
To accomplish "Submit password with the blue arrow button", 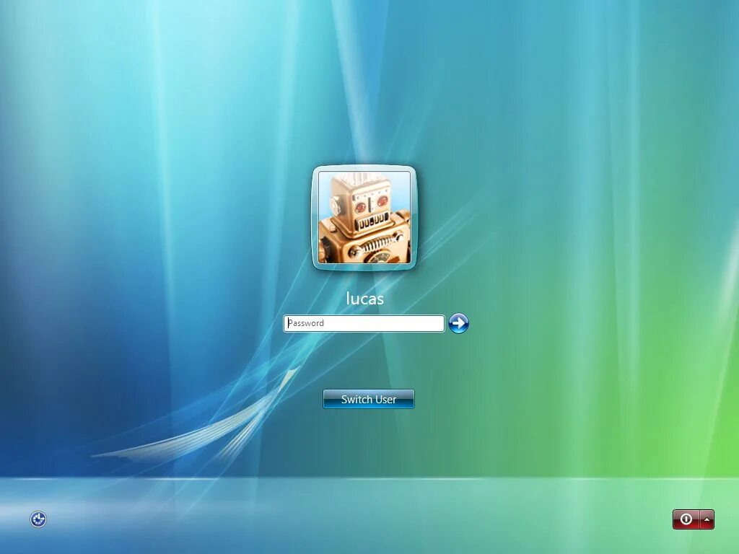I will (x=458, y=323).
